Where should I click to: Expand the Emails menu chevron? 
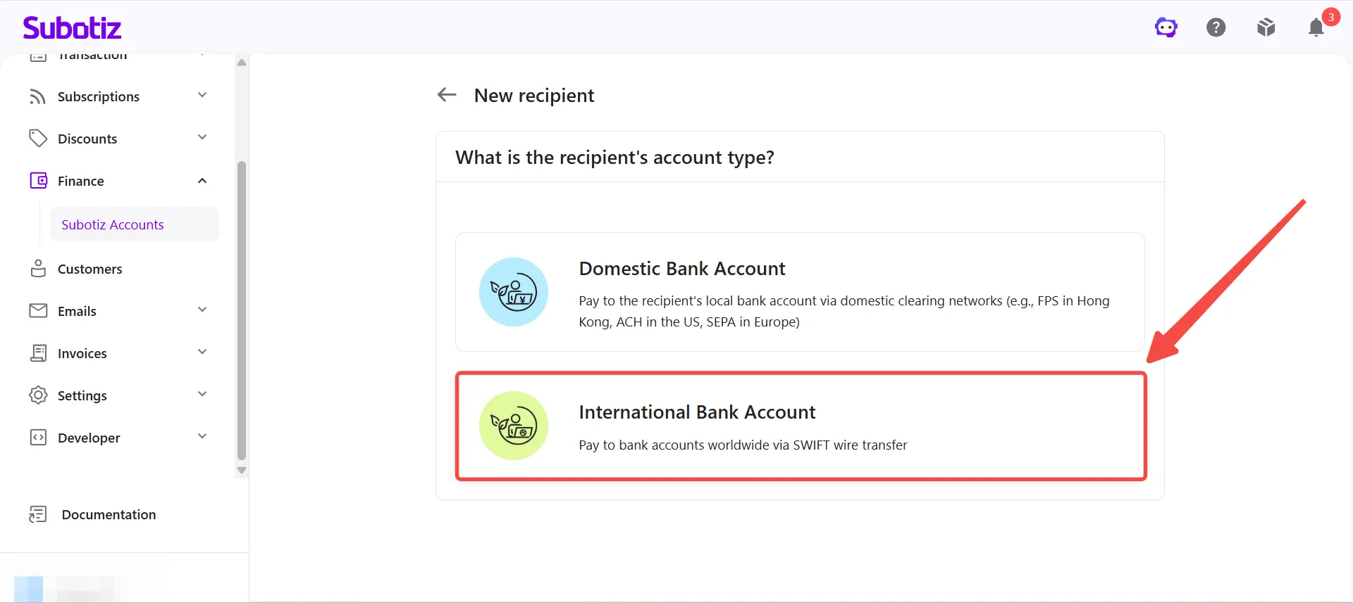point(202,310)
